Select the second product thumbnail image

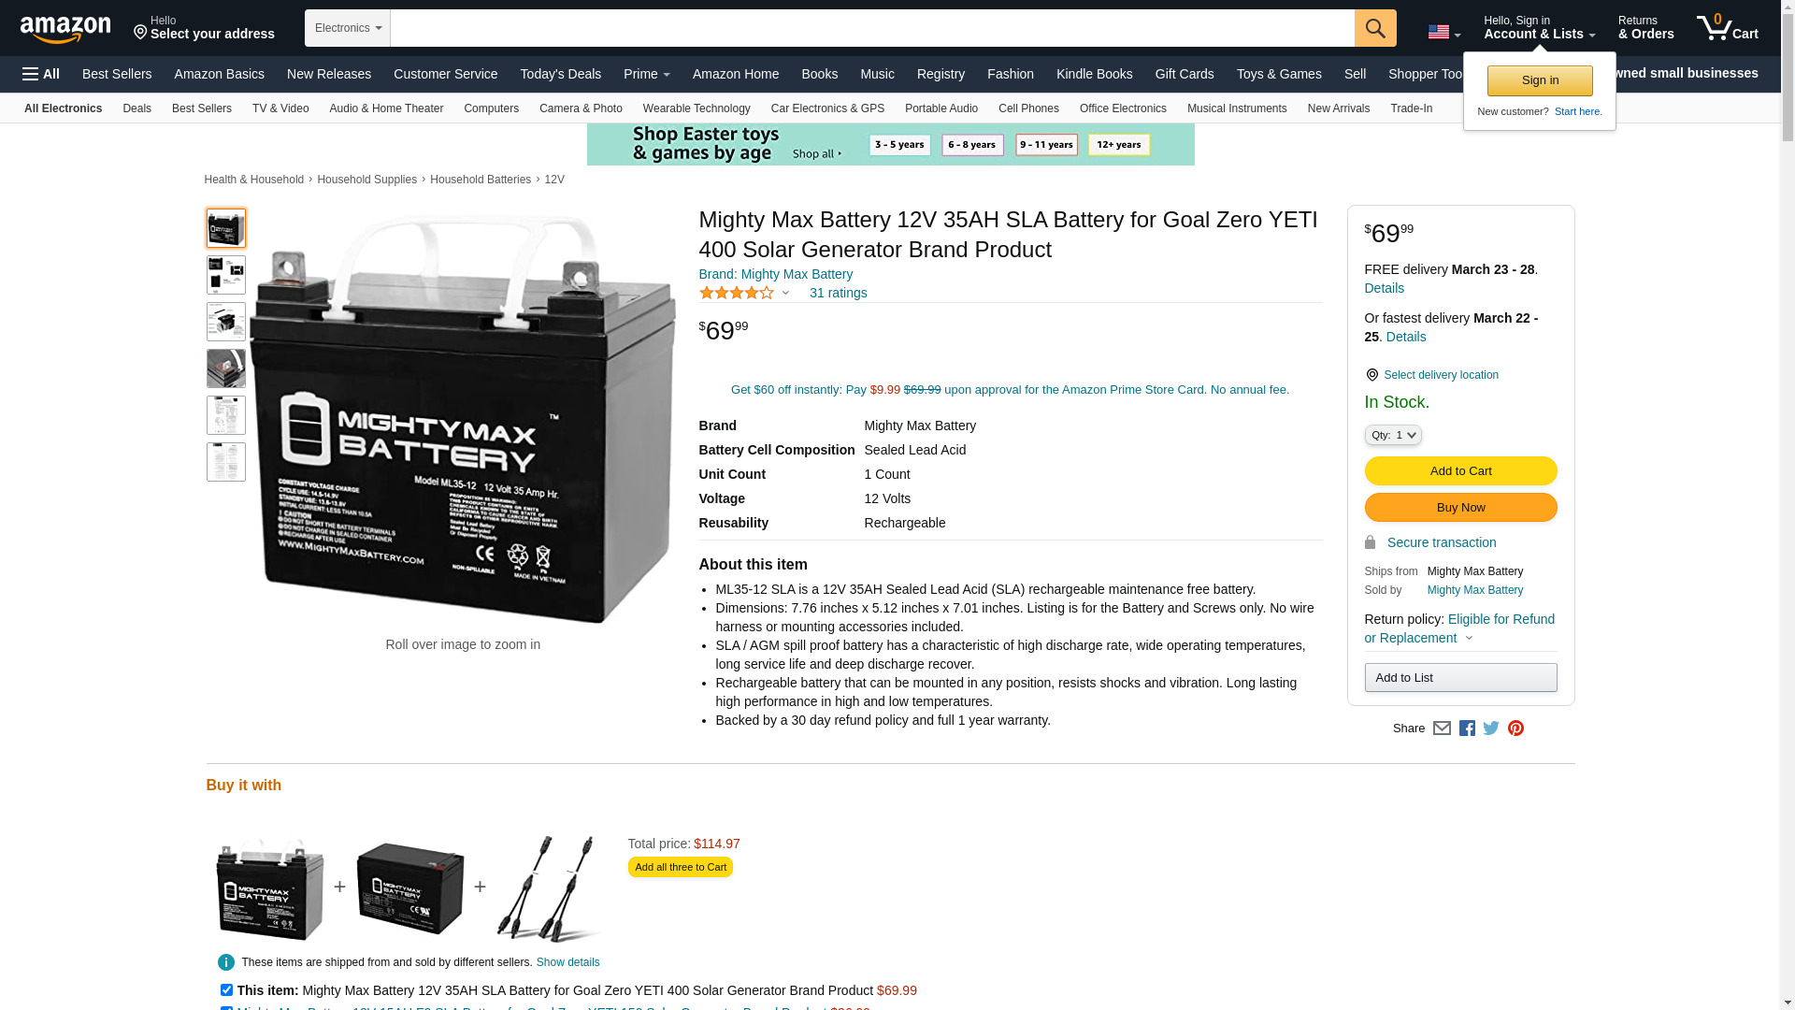pyautogui.click(x=226, y=275)
